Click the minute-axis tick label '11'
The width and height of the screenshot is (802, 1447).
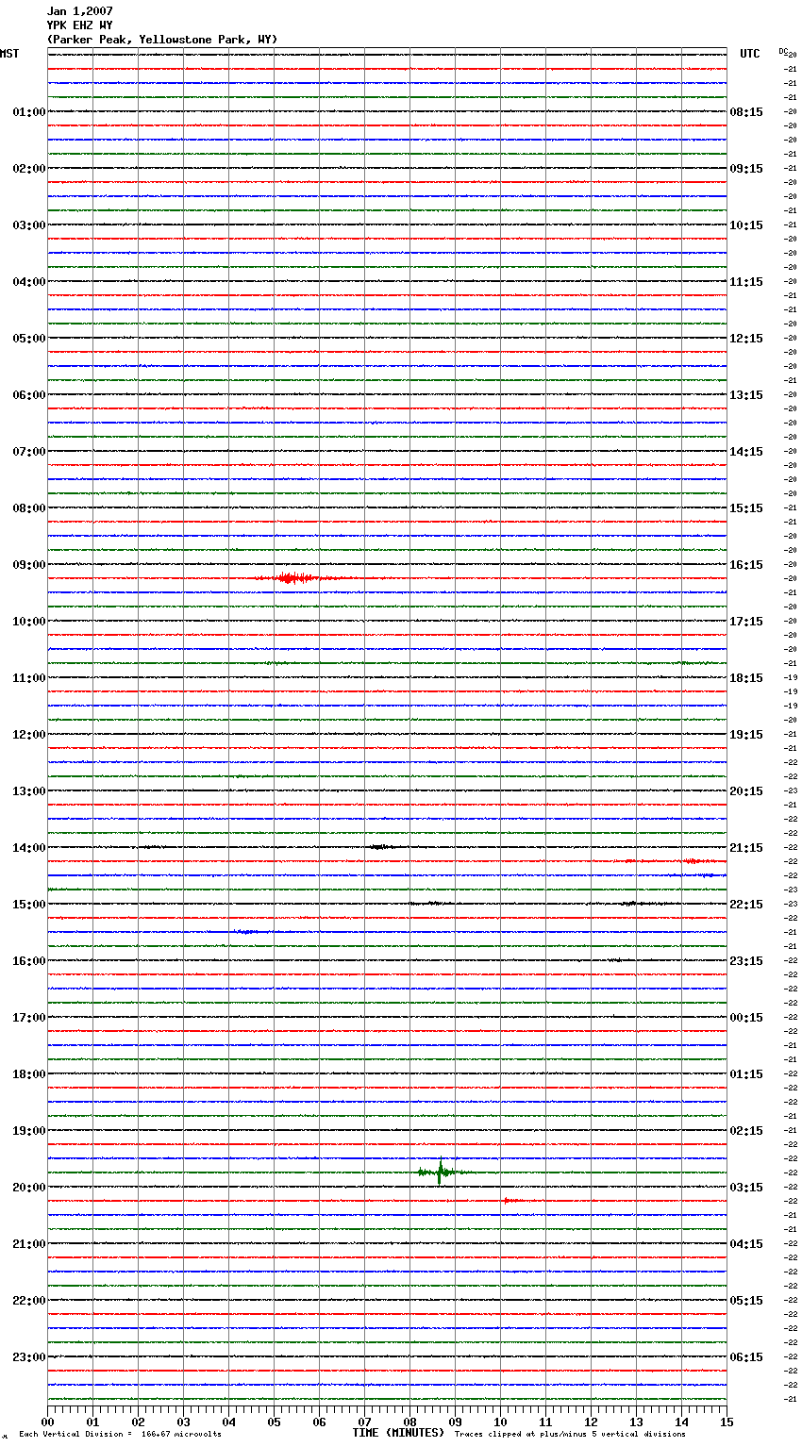[545, 1422]
